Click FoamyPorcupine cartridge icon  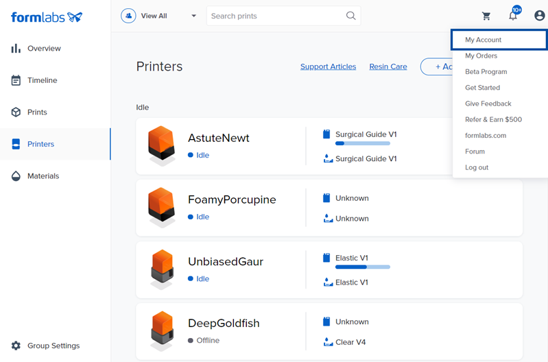click(326, 198)
